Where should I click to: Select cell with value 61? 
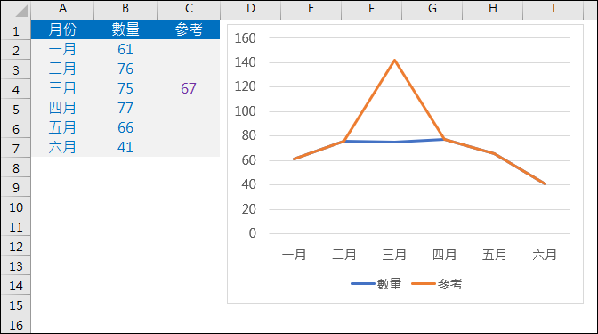point(125,49)
